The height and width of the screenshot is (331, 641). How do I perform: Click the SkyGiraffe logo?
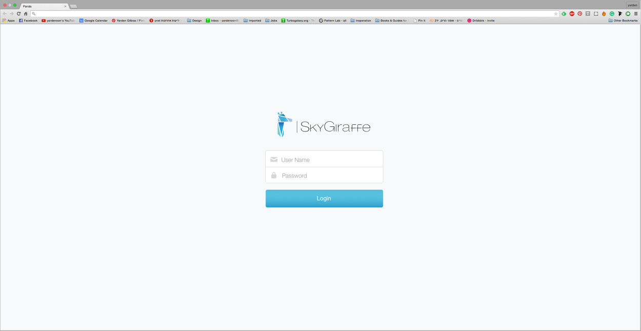[x=323, y=124]
